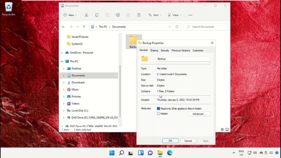Close the Backup Properties dialog
The image size is (281, 158).
click(212, 43)
